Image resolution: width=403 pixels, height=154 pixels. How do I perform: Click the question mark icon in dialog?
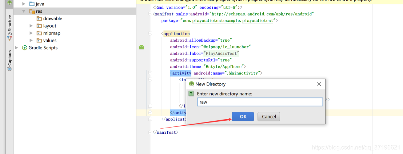[x=191, y=93]
